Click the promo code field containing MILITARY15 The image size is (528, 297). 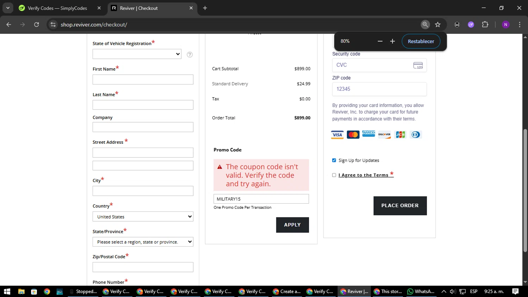tap(261, 199)
